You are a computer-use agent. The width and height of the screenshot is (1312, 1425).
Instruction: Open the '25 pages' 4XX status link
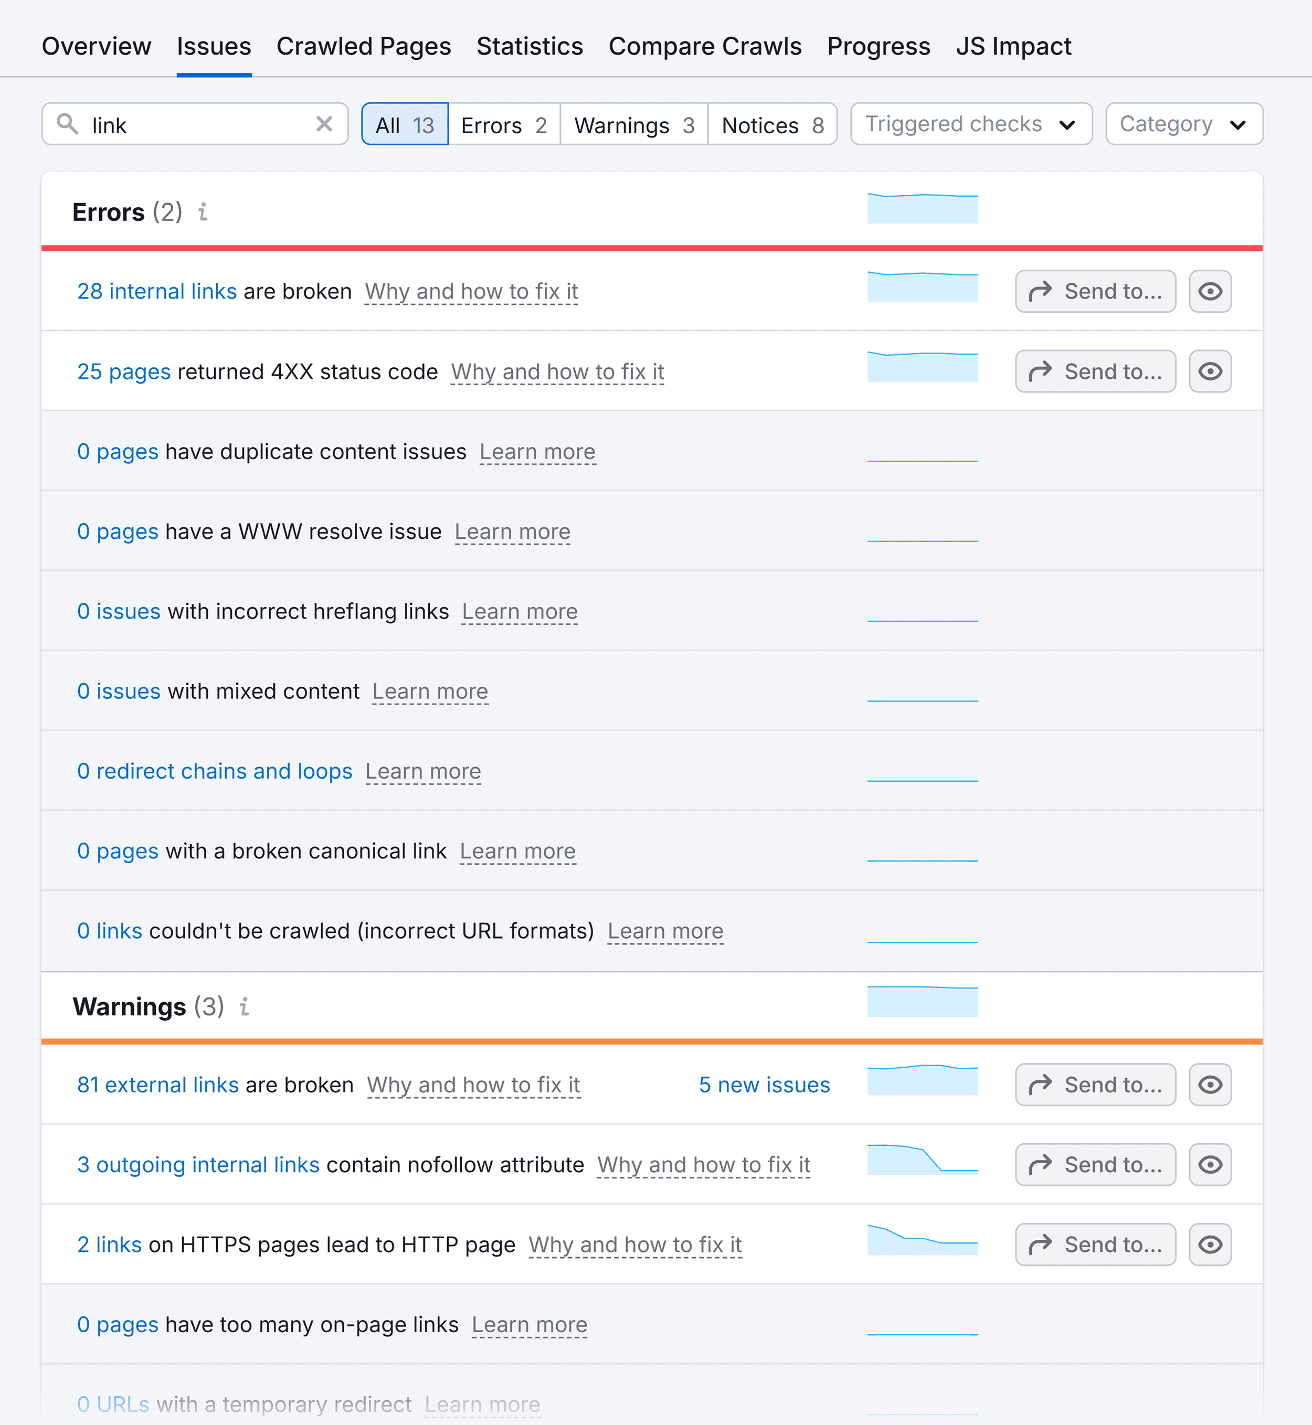pyautogui.click(x=123, y=372)
